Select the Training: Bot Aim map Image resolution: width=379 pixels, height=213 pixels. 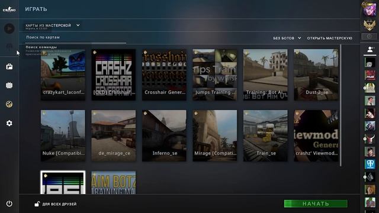[x=265, y=75]
